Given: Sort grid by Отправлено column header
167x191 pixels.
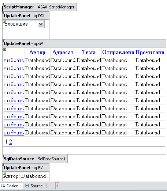Looking at the screenshot, I should click(x=118, y=52).
